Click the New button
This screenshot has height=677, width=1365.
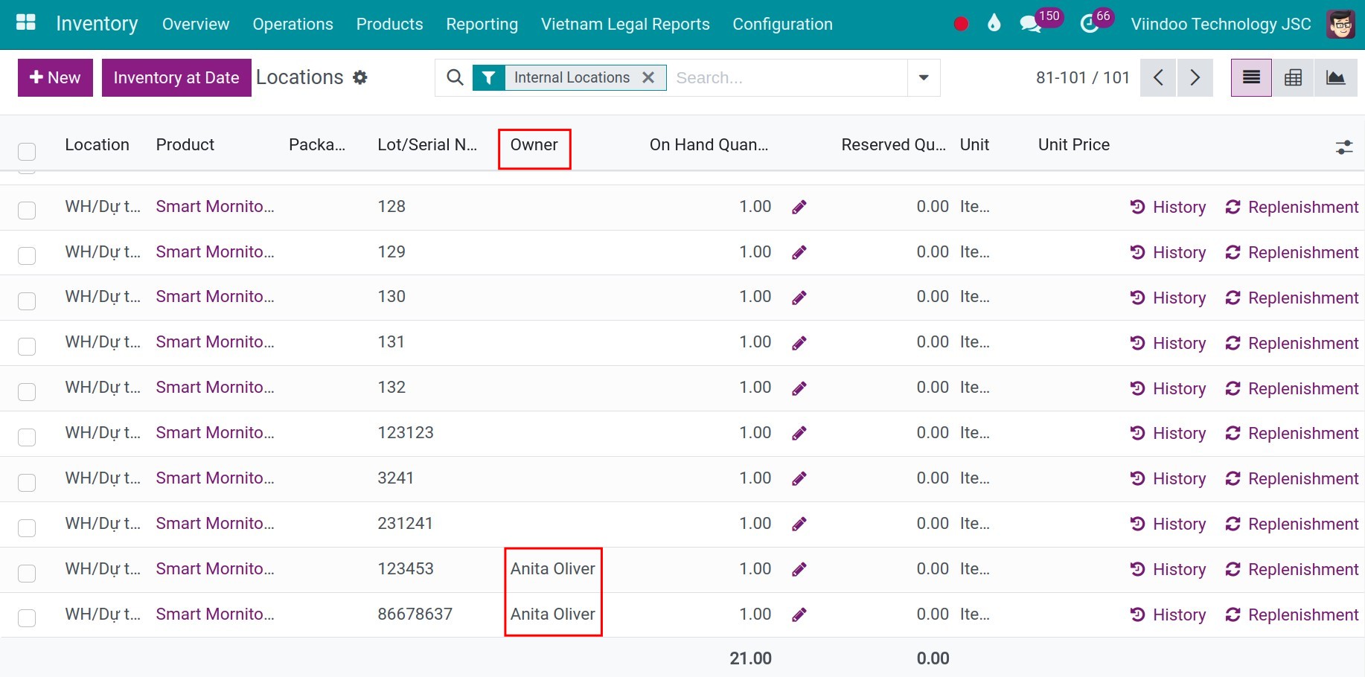pyautogui.click(x=55, y=77)
